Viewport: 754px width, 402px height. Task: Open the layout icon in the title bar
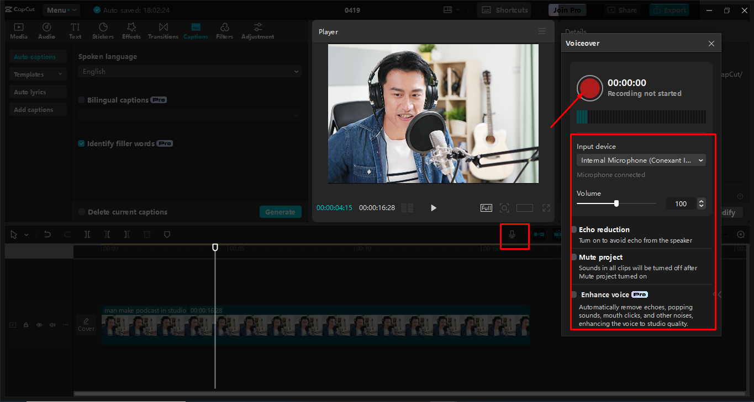447,10
